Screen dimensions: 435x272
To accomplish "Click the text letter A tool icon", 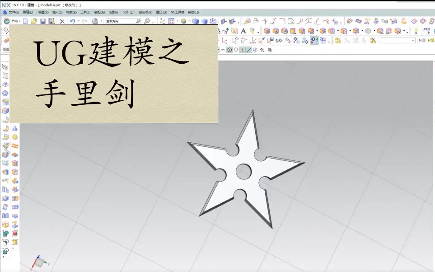I will click(243, 31).
